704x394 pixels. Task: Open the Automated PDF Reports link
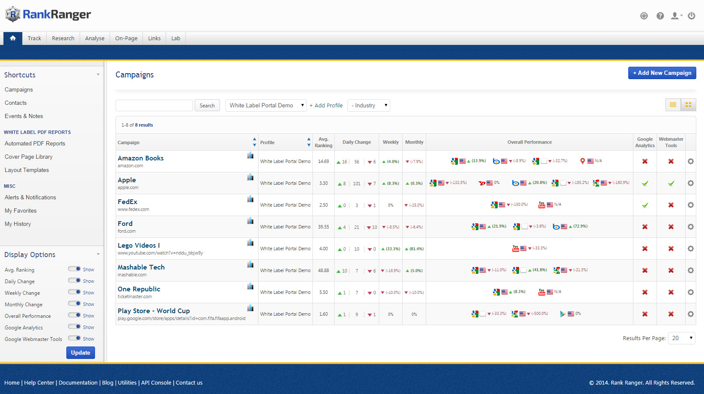[35, 143]
